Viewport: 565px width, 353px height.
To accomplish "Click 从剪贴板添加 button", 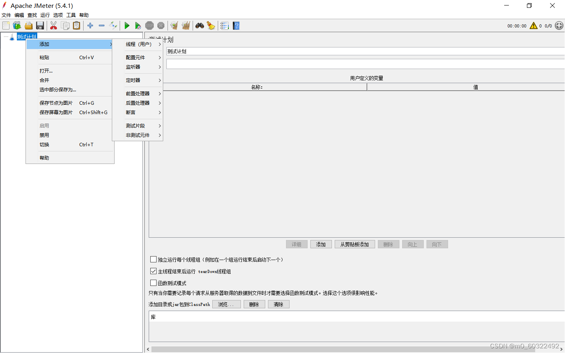I will click(355, 244).
